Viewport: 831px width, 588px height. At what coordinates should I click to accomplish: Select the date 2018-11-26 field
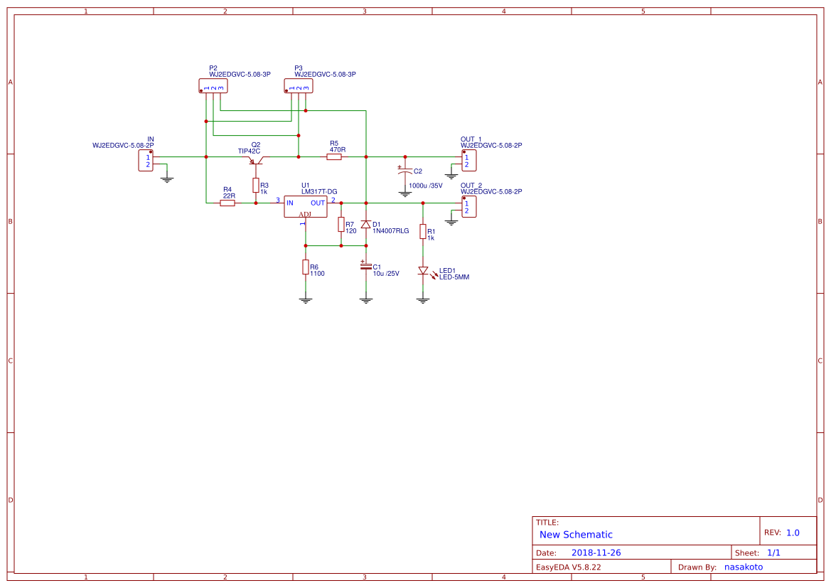(598, 552)
